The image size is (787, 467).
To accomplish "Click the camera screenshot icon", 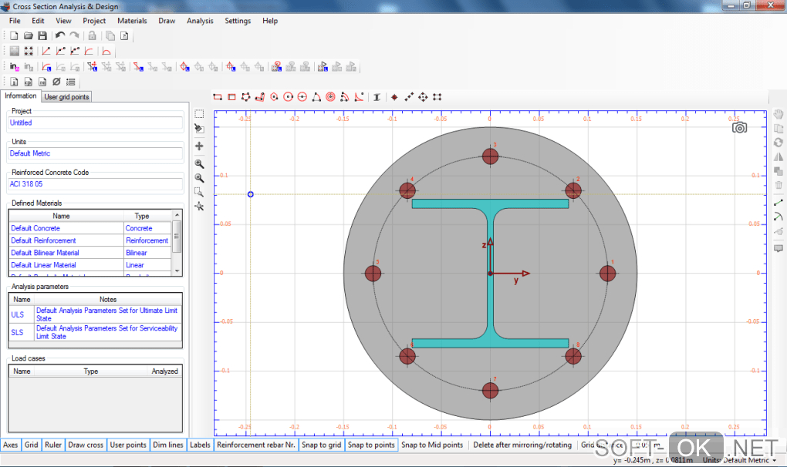I will 739,128.
